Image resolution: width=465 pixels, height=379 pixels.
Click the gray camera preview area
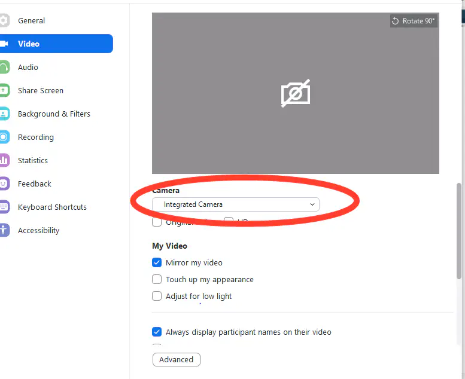click(x=295, y=93)
